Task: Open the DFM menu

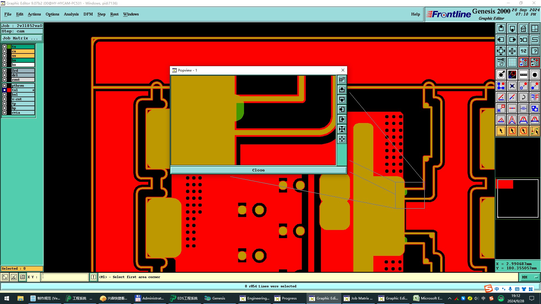Action: pos(88,14)
